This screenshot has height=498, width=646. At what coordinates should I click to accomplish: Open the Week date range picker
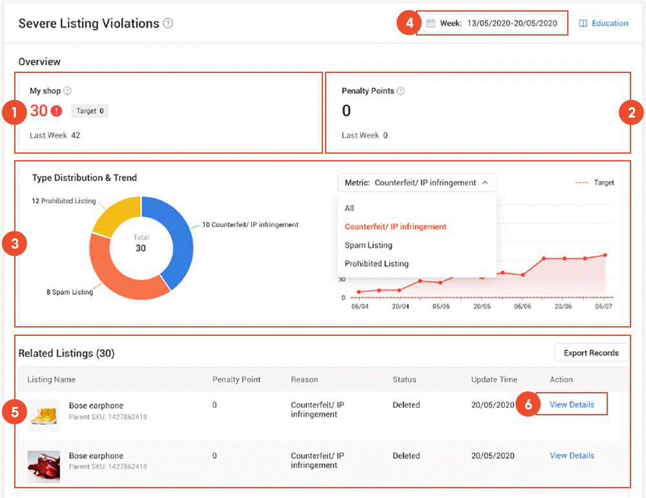(498, 23)
